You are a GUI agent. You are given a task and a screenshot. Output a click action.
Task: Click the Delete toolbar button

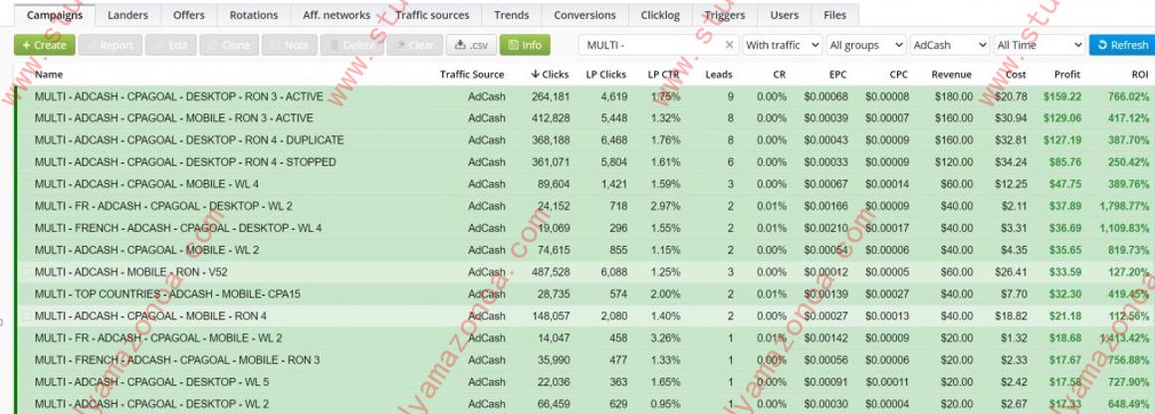(x=352, y=45)
